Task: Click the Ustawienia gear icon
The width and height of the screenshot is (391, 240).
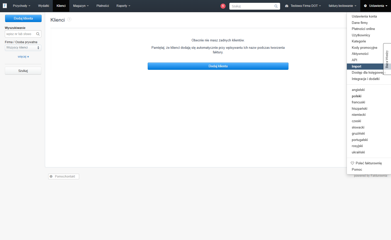Action: 365,6
